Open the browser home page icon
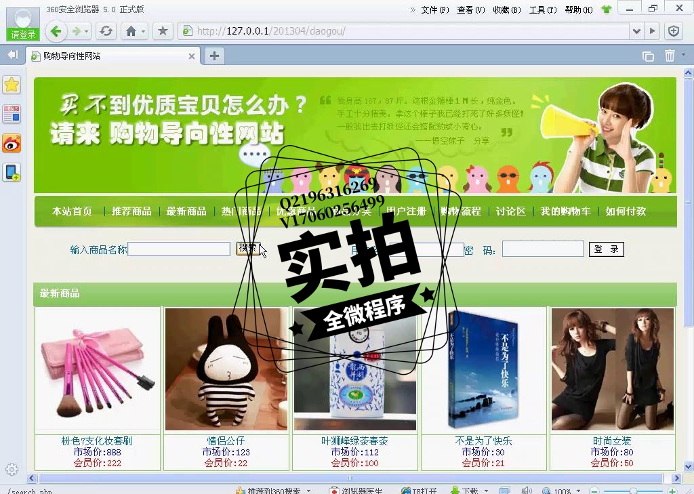The width and height of the screenshot is (694, 494). [131, 31]
